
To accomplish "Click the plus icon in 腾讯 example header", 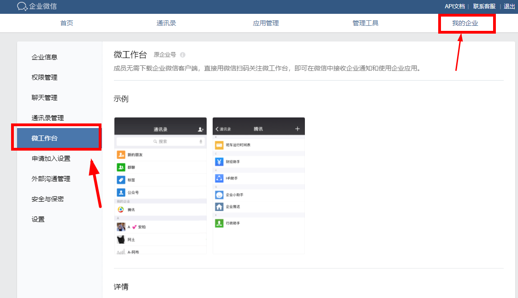I will (298, 129).
